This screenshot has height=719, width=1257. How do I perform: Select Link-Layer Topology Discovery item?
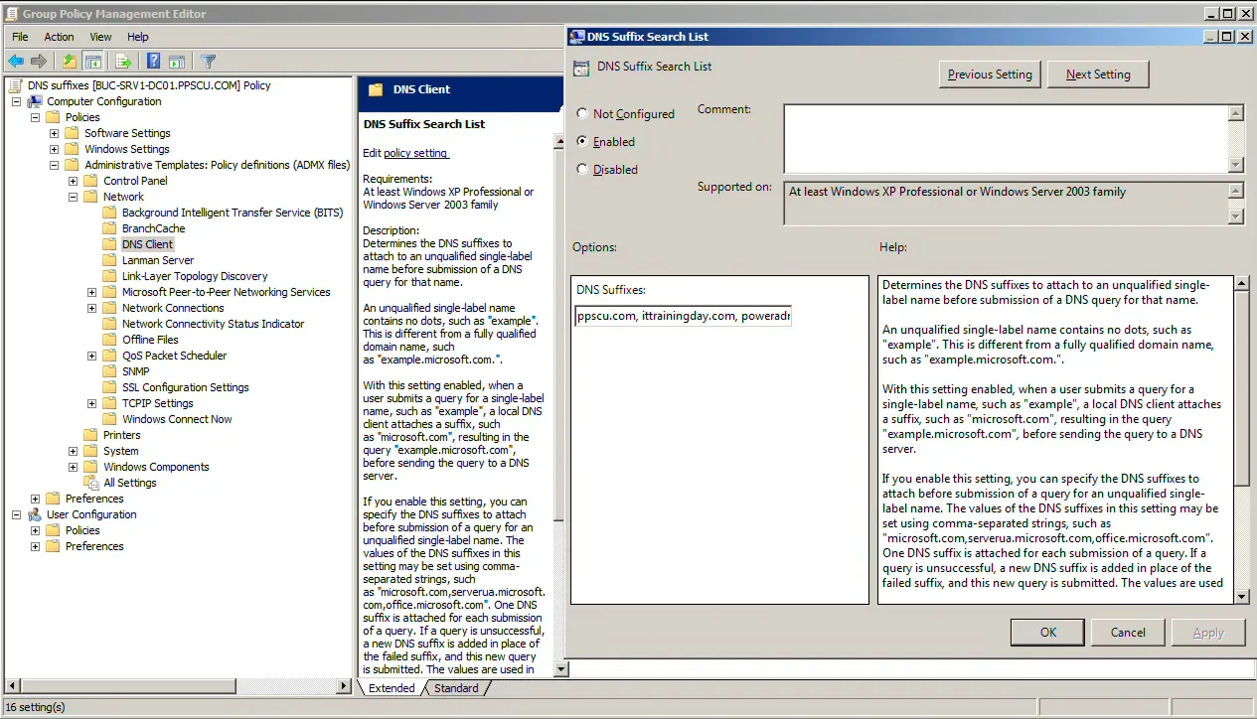click(195, 276)
